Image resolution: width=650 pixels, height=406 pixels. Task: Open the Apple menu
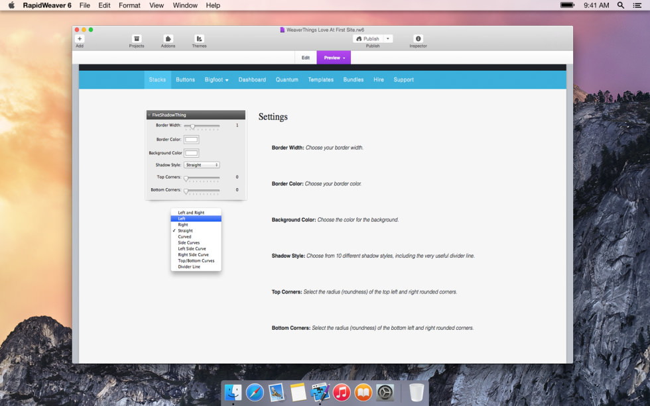12,5
